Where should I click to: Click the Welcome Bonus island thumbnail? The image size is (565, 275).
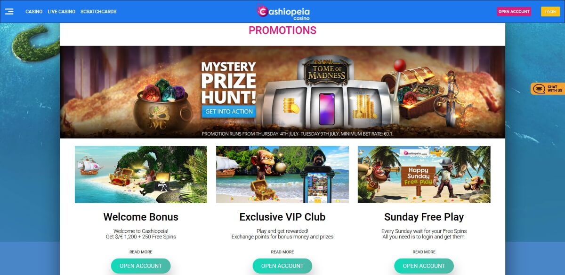141,175
